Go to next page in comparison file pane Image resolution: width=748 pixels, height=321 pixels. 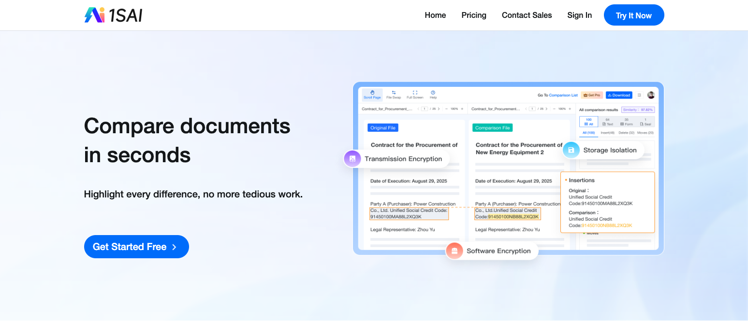coord(547,109)
